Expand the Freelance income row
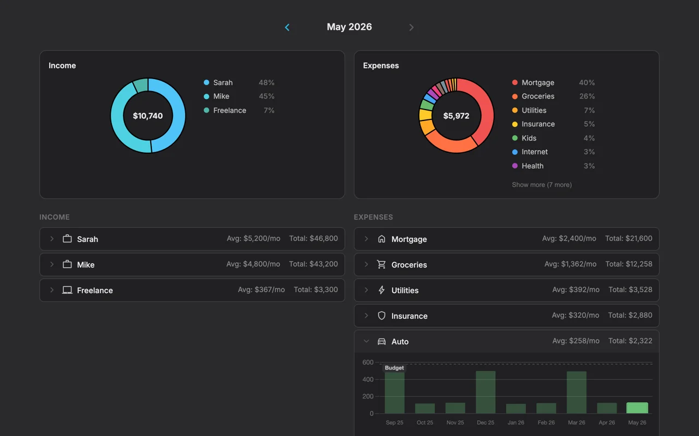 pos(52,290)
